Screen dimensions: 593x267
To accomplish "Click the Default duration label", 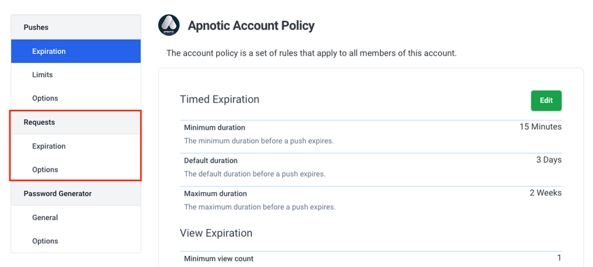I will 211,161.
